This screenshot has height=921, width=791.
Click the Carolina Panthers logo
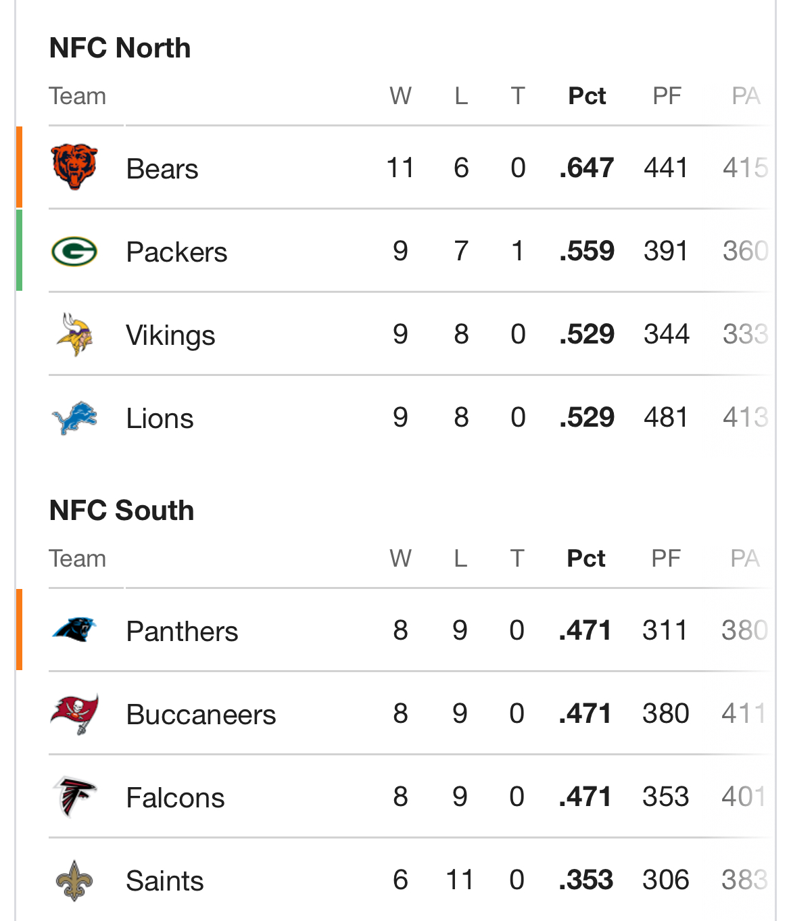(x=74, y=630)
